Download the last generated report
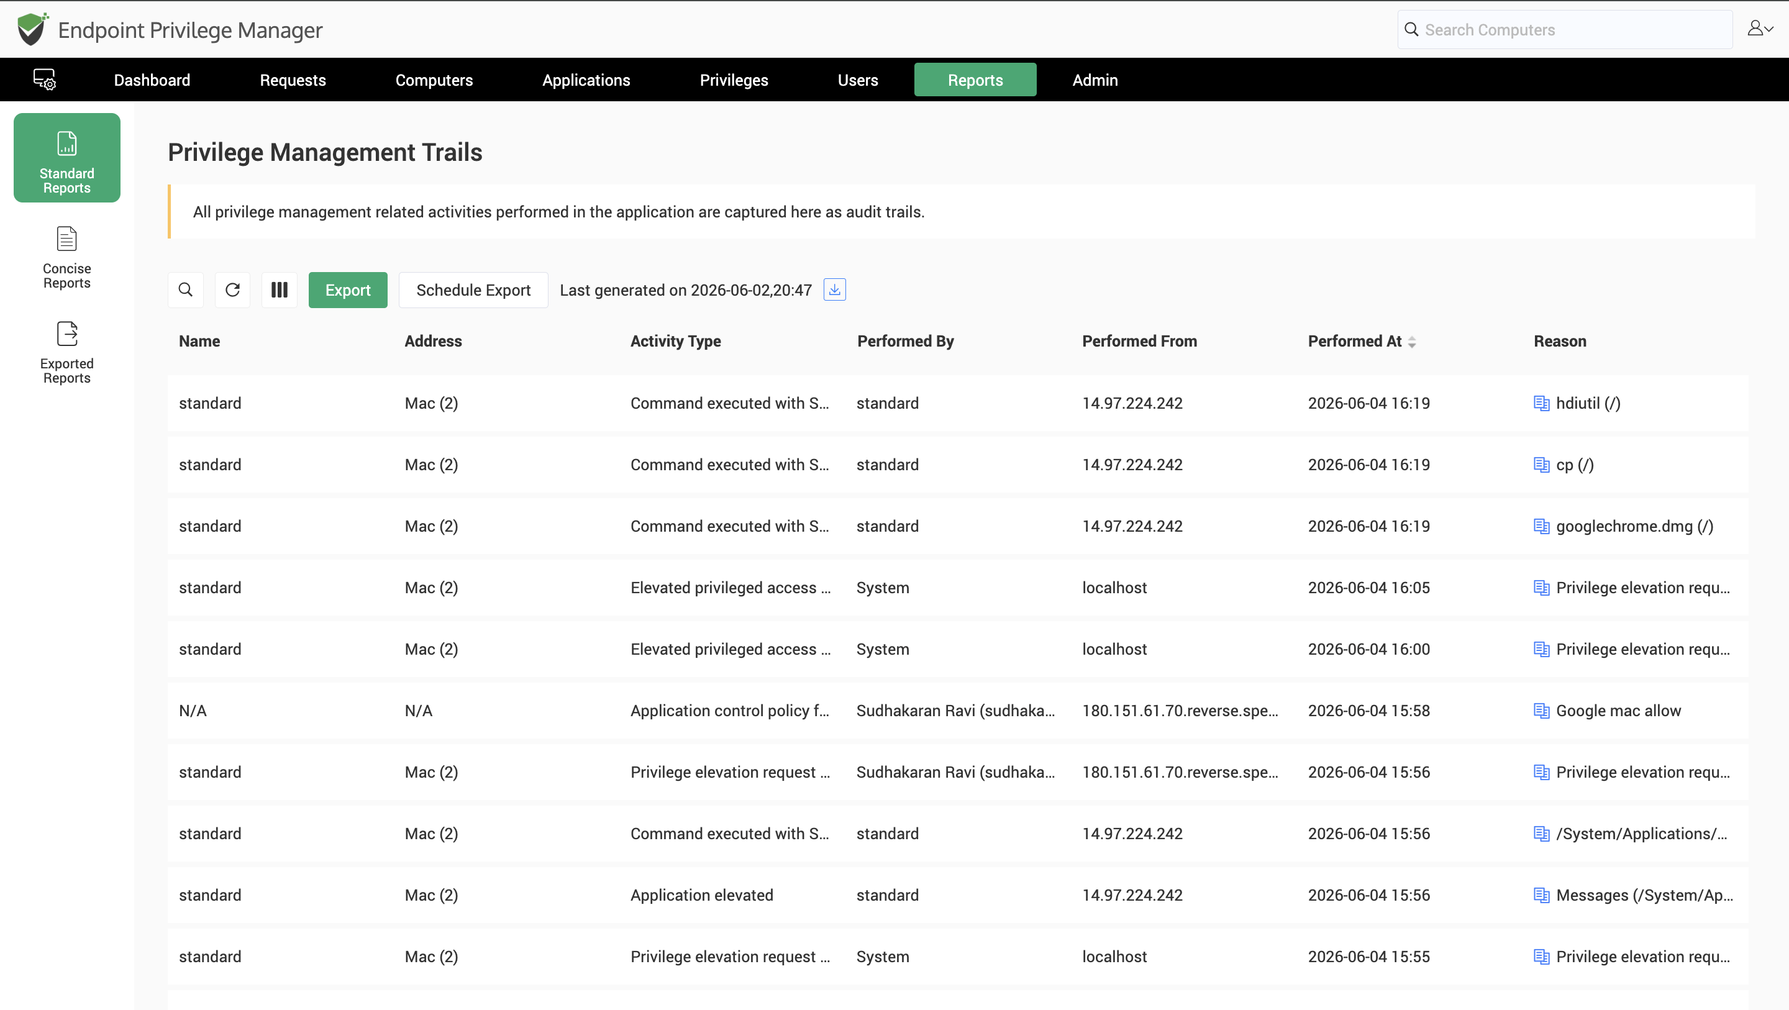 834,289
